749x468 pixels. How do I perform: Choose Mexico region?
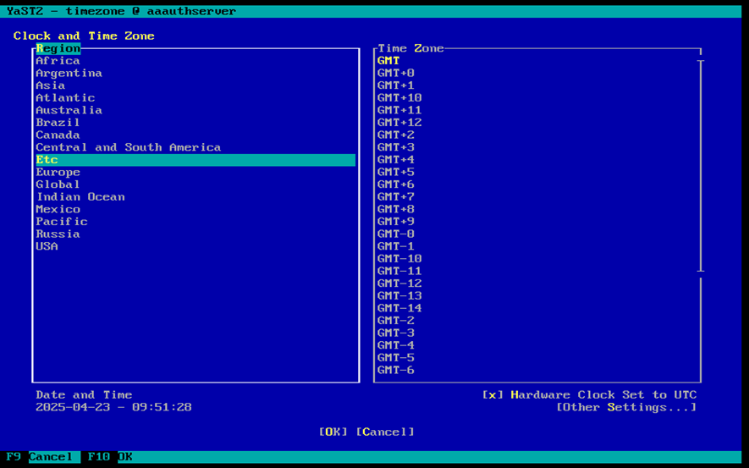(x=58, y=210)
